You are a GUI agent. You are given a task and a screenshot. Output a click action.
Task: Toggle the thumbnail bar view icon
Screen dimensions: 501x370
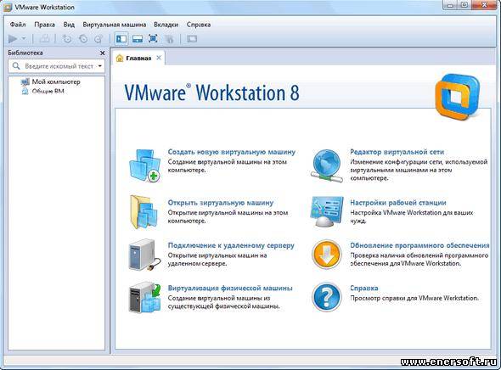(138, 39)
